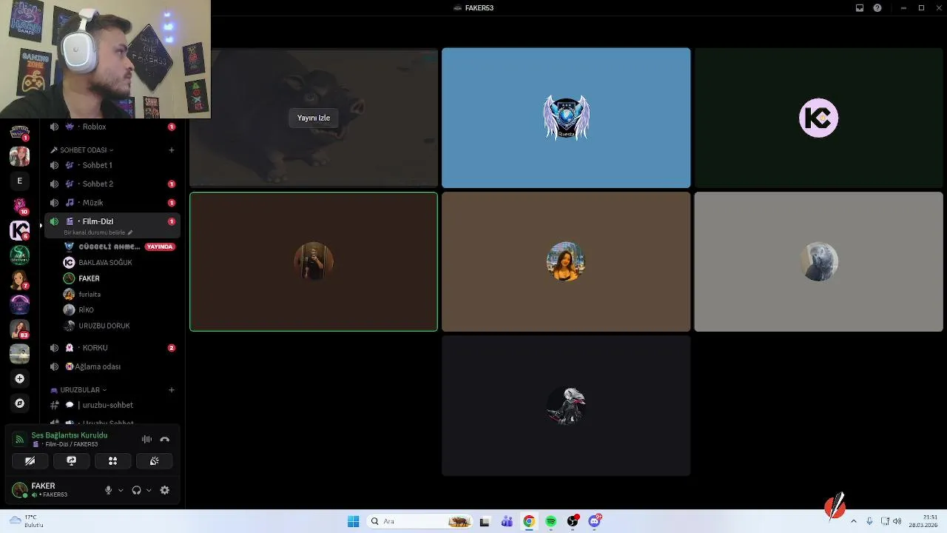The height and width of the screenshot is (533, 947).
Task: Select the gray parrot avatar participant tile
Action: (x=818, y=261)
